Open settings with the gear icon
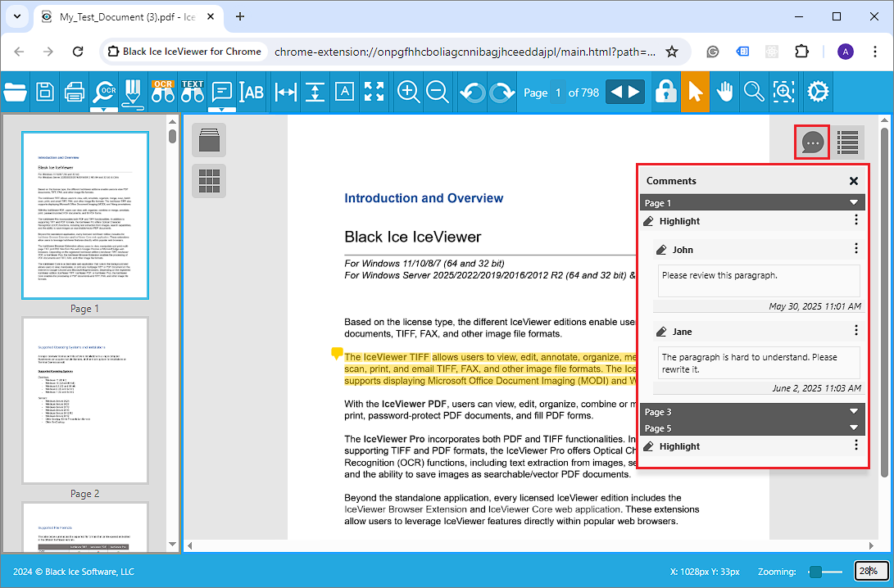 tap(818, 91)
